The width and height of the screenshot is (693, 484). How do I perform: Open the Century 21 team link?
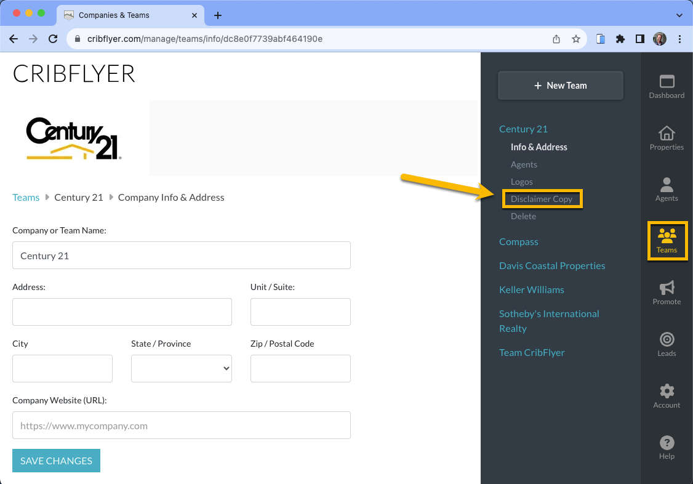[x=523, y=129]
